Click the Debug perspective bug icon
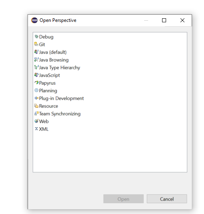 click(x=36, y=37)
